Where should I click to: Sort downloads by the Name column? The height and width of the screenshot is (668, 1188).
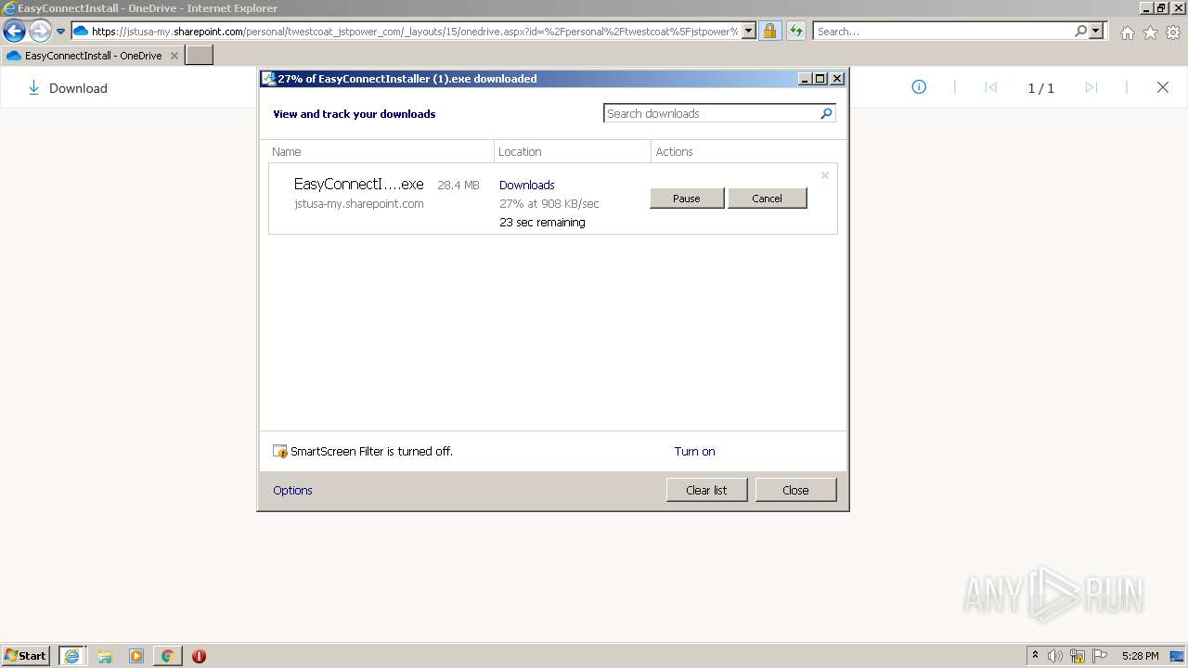pos(381,151)
